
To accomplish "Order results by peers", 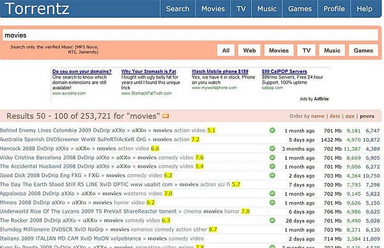I will 367,116.
